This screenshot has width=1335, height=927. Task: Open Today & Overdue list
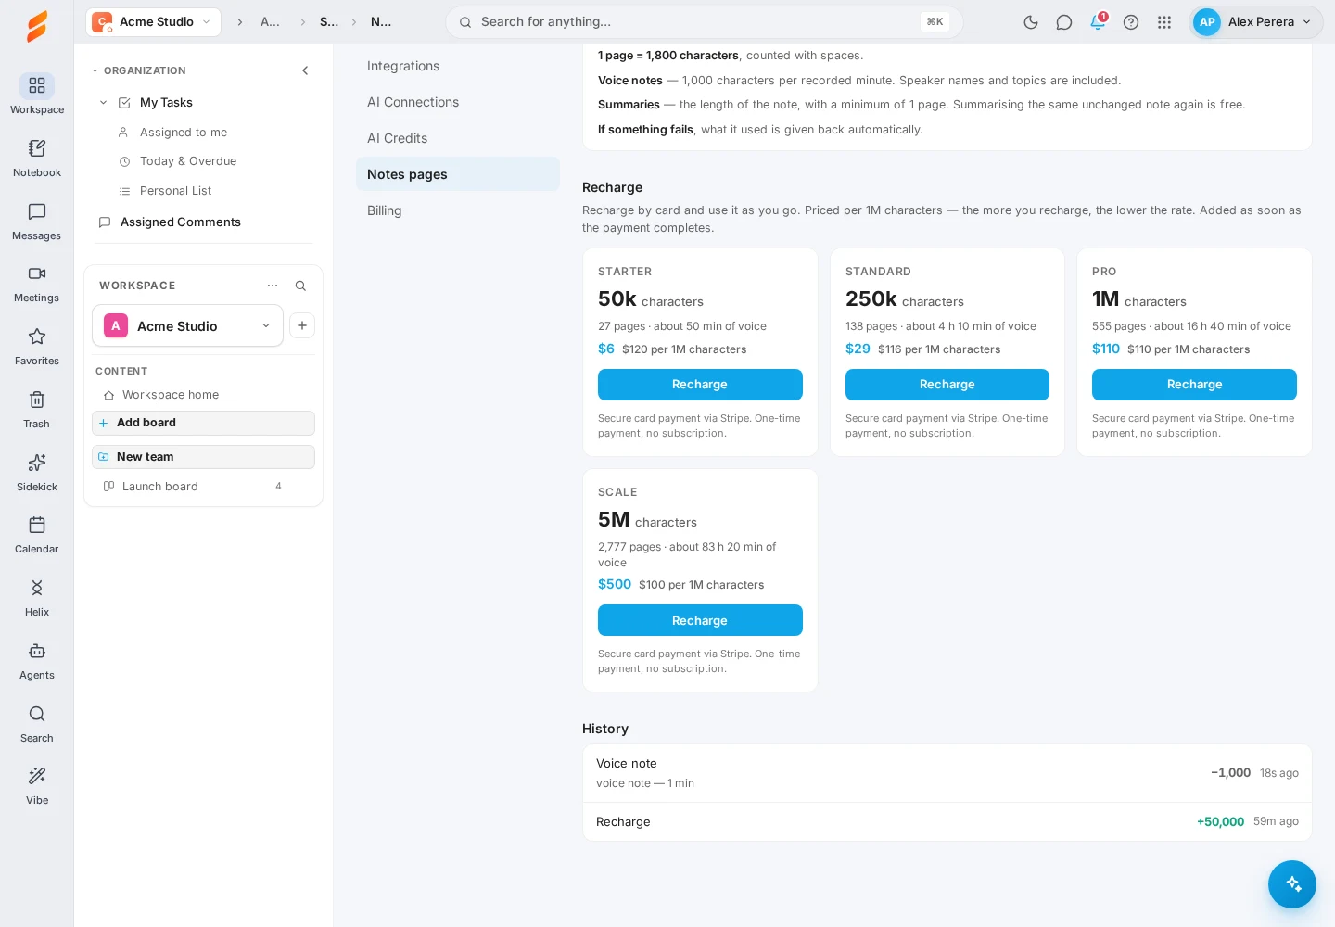point(187,161)
